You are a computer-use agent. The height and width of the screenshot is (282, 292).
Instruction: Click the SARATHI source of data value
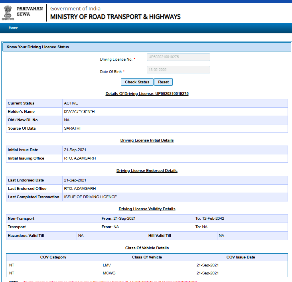[x=72, y=128]
